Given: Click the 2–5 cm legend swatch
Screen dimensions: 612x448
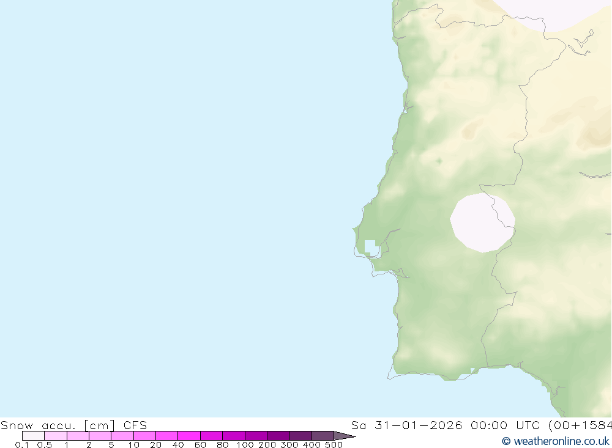Looking at the screenshot, I should coord(100,436).
